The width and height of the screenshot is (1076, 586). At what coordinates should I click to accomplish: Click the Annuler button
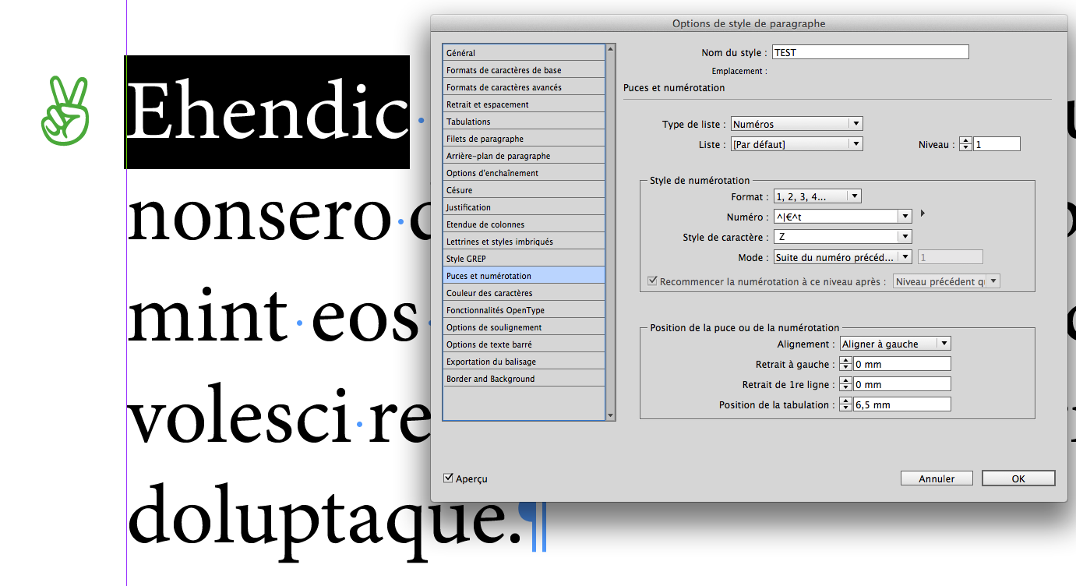click(x=937, y=478)
